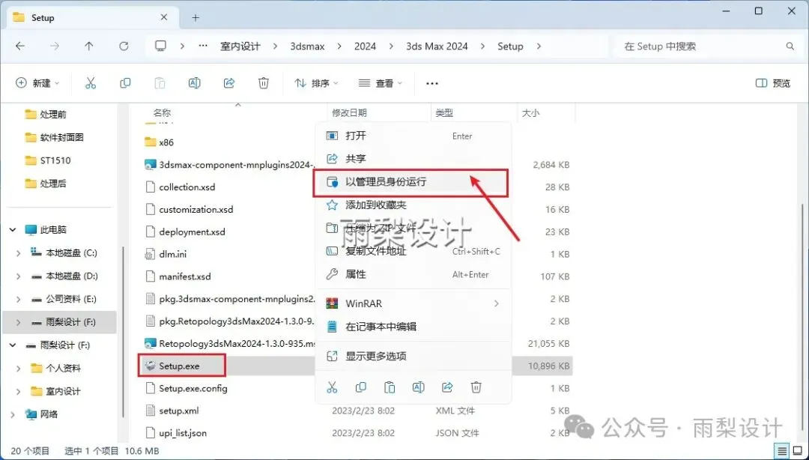Collapse the This PC tree node
Viewport: 809px width, 460px height.
click(13, 230)
